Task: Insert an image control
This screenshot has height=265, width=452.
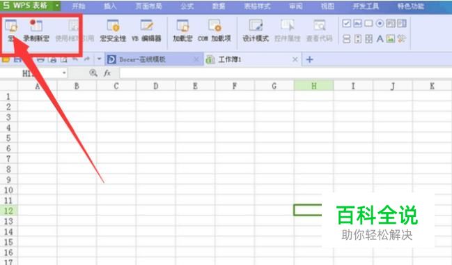Action: click(x=391, y=38)
